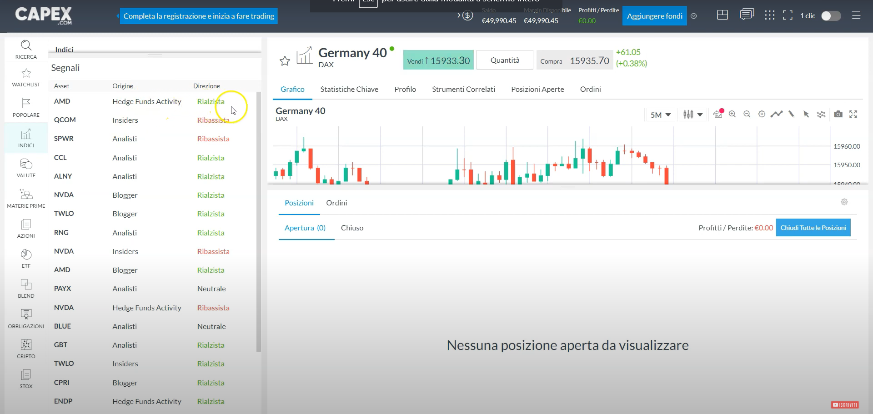
Task: Select the Apertura (0) tab
Action: point(305,228)
